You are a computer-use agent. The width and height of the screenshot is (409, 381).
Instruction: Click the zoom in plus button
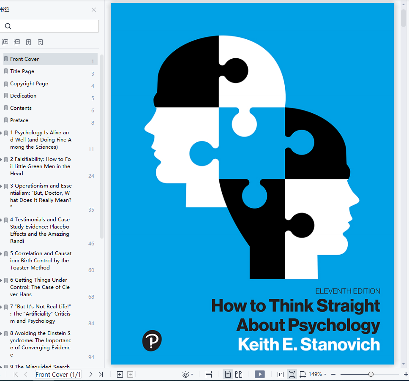(406, 375)
